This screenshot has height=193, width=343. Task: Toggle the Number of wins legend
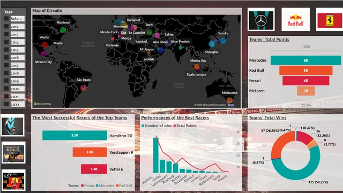point(156,126)
